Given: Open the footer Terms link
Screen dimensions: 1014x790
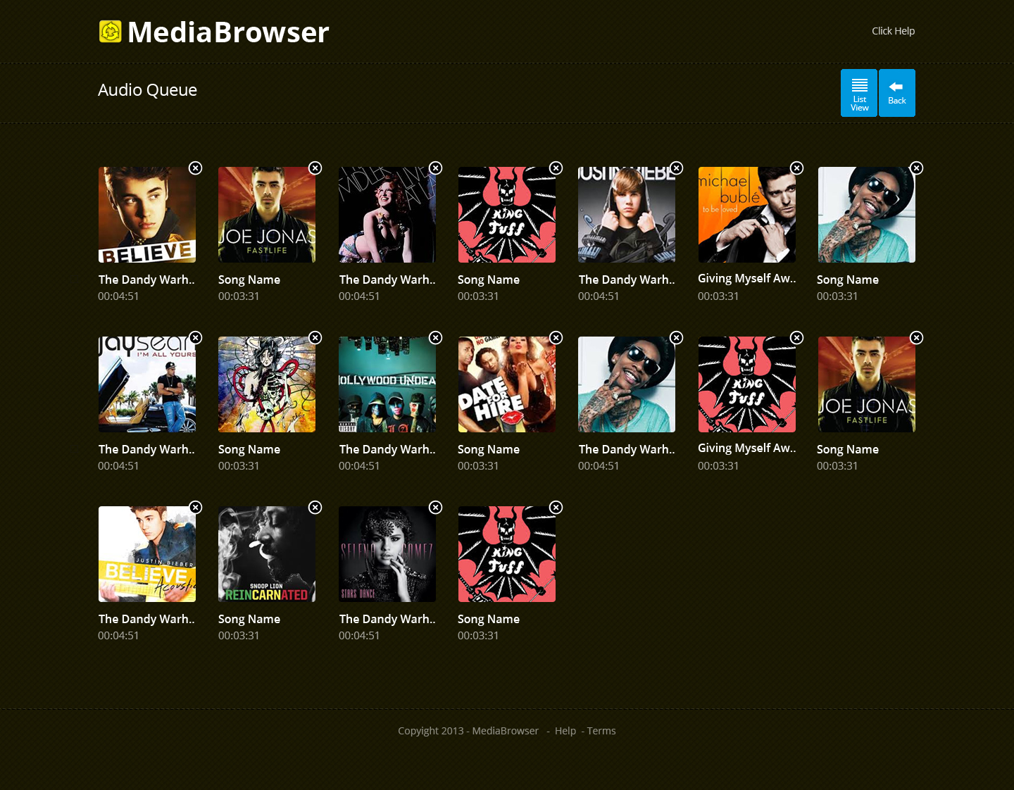Looking at the screenshot, I should tap(601, 731).
